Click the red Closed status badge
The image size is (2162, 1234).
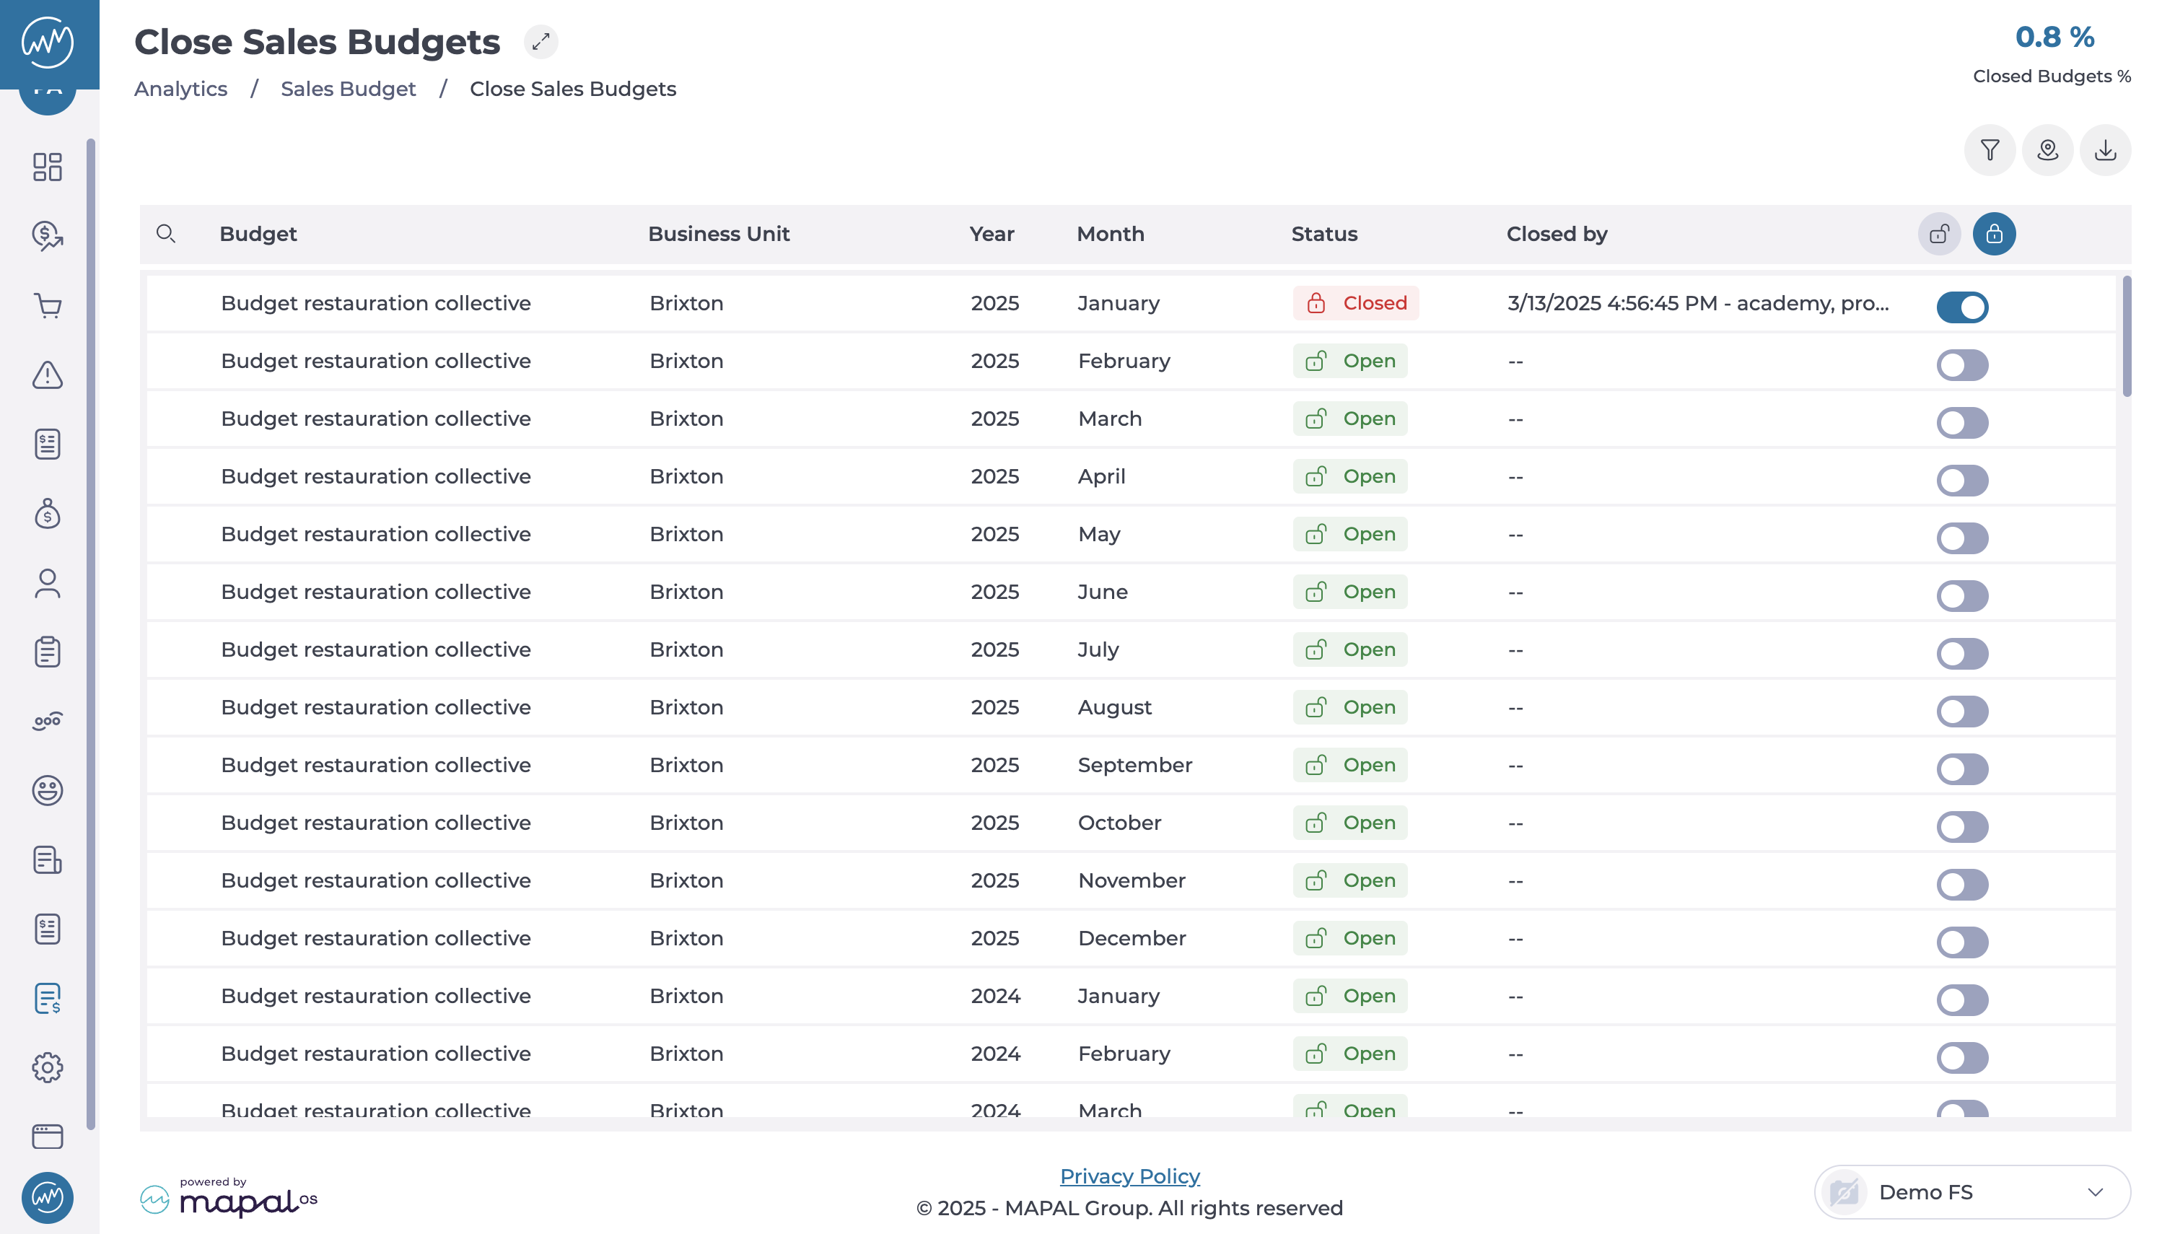click(x=1355, y=303)
